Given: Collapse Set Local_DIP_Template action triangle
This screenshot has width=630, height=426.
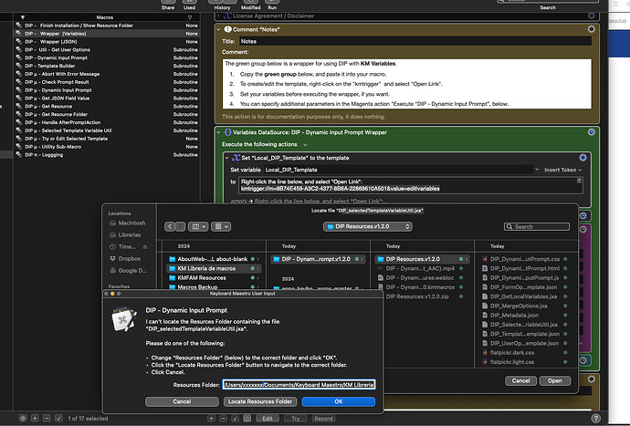Looking at the screenshot, I should coord(227,158).
